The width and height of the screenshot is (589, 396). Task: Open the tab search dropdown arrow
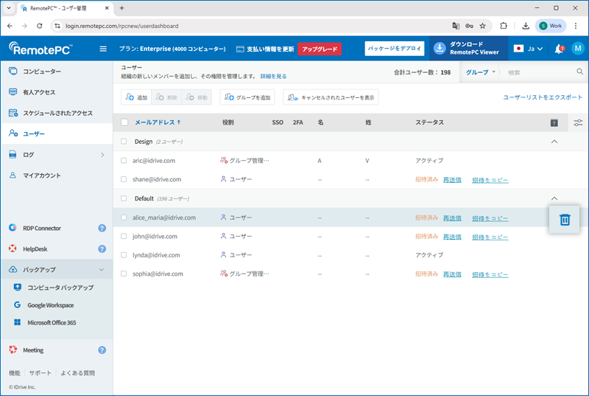click(x=9, y=8)
